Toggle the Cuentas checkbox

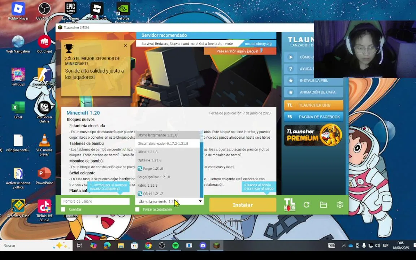(x=63, y=209)
